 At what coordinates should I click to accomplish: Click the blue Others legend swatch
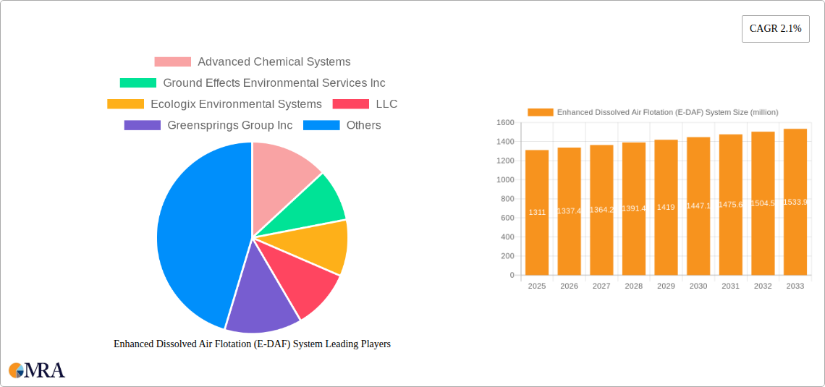pos(321,125)
